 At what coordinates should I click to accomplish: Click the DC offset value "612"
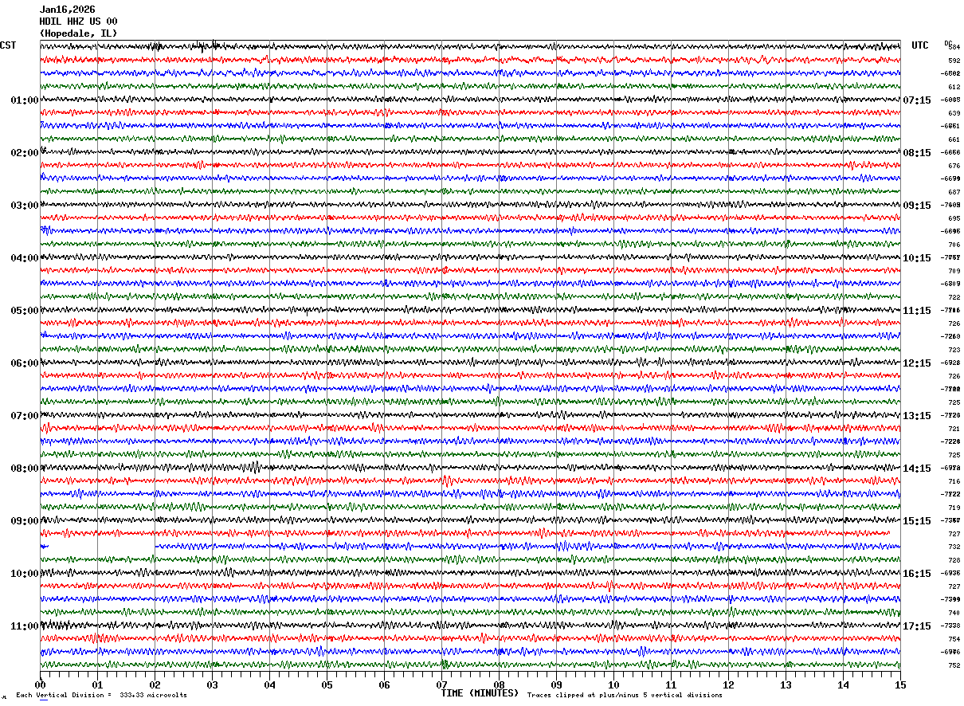click(954, 87)
